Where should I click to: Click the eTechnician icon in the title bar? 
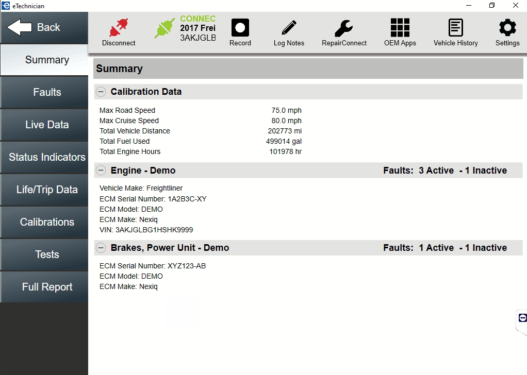(x=5, y=5)
